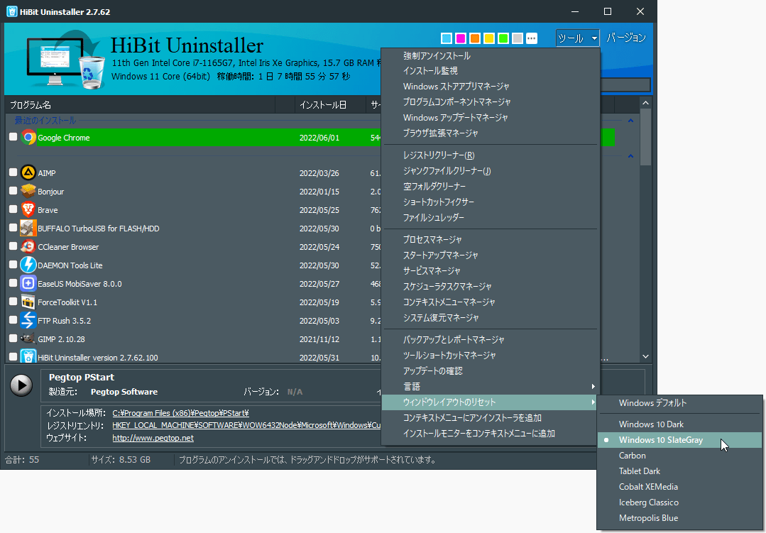The width and height of the screenshot is (766, 533).
Task: Click the Google Chrome program icon
Action: 28,137
